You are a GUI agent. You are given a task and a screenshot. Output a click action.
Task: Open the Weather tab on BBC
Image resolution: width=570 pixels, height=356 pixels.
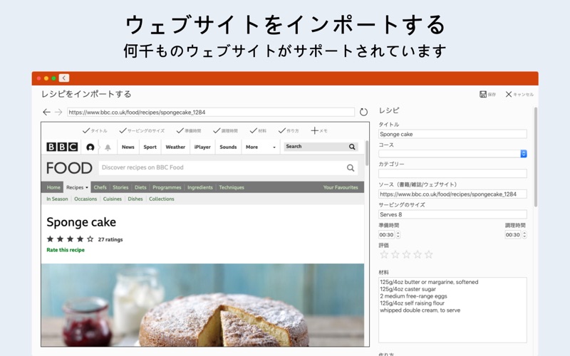pyautogui.click(x=175, y=147)
